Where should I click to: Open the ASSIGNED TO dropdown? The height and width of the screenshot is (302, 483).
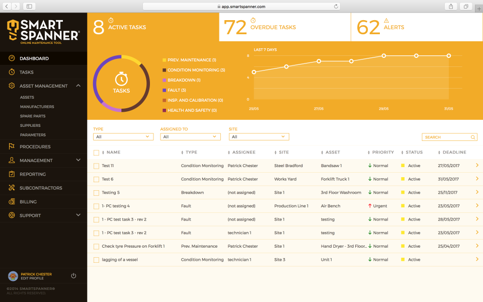(190, 136)
